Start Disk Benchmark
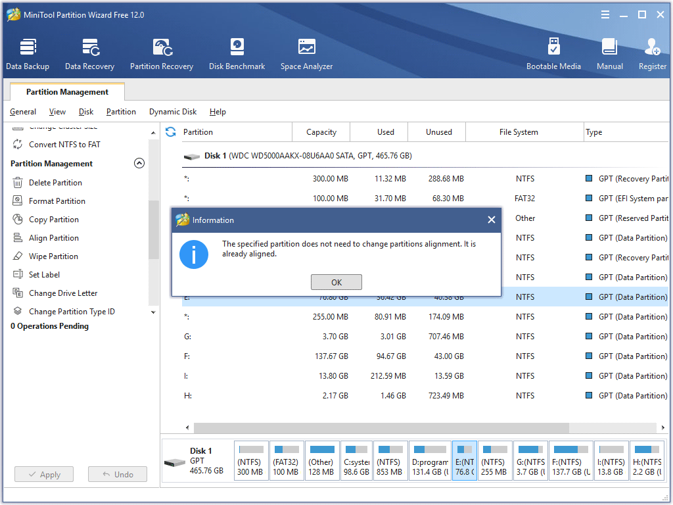Screen dimensions: 673x505 (237, 54)
